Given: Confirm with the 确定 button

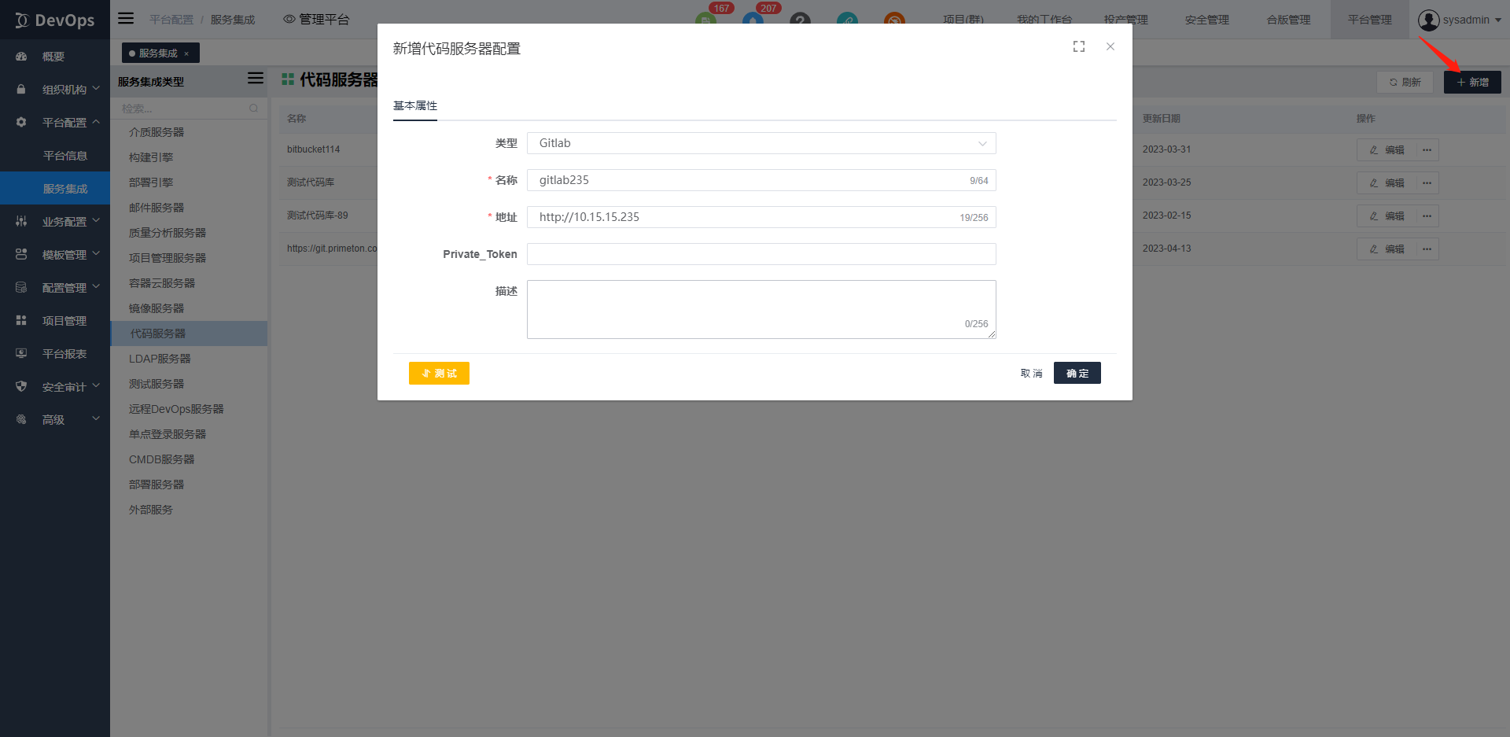Looking at the screenshot, I should [x=1077, y=373].
